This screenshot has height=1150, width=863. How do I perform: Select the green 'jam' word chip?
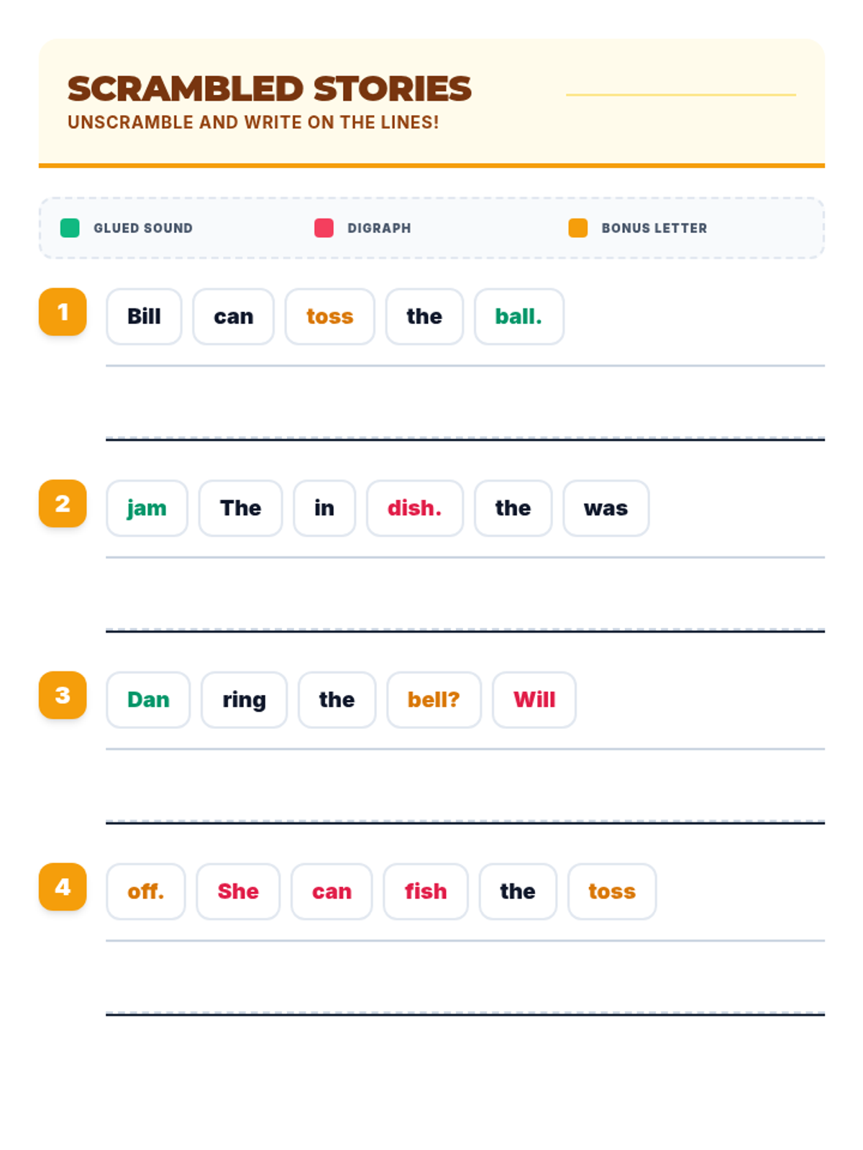[147, 508]
